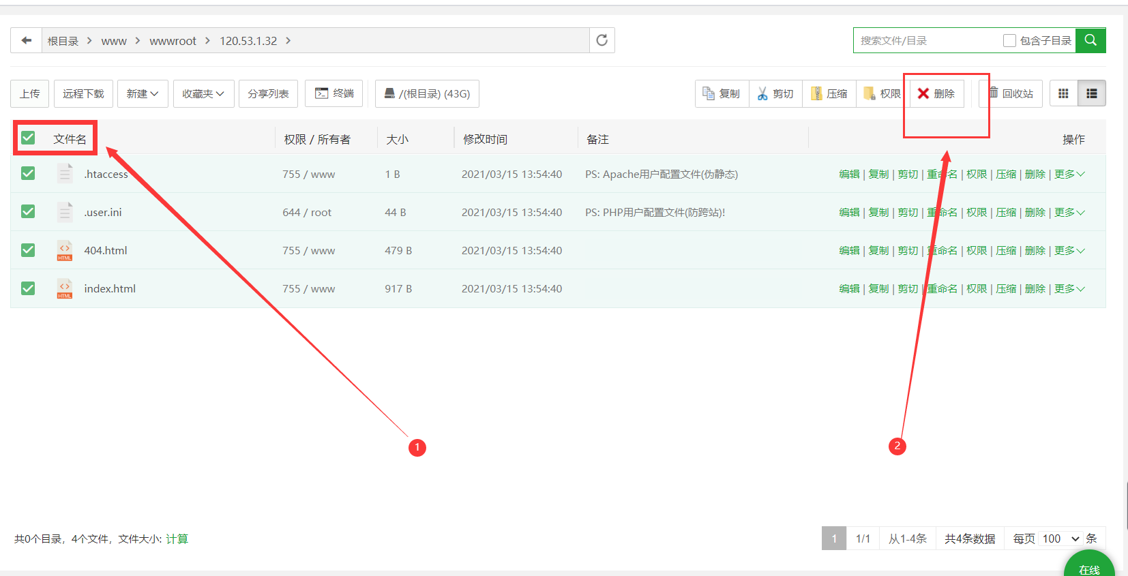The height and width of the screenshot is (576, 1128).
Task: Click the 压缩 compress toolbar button
Action: tap(829, 93)
